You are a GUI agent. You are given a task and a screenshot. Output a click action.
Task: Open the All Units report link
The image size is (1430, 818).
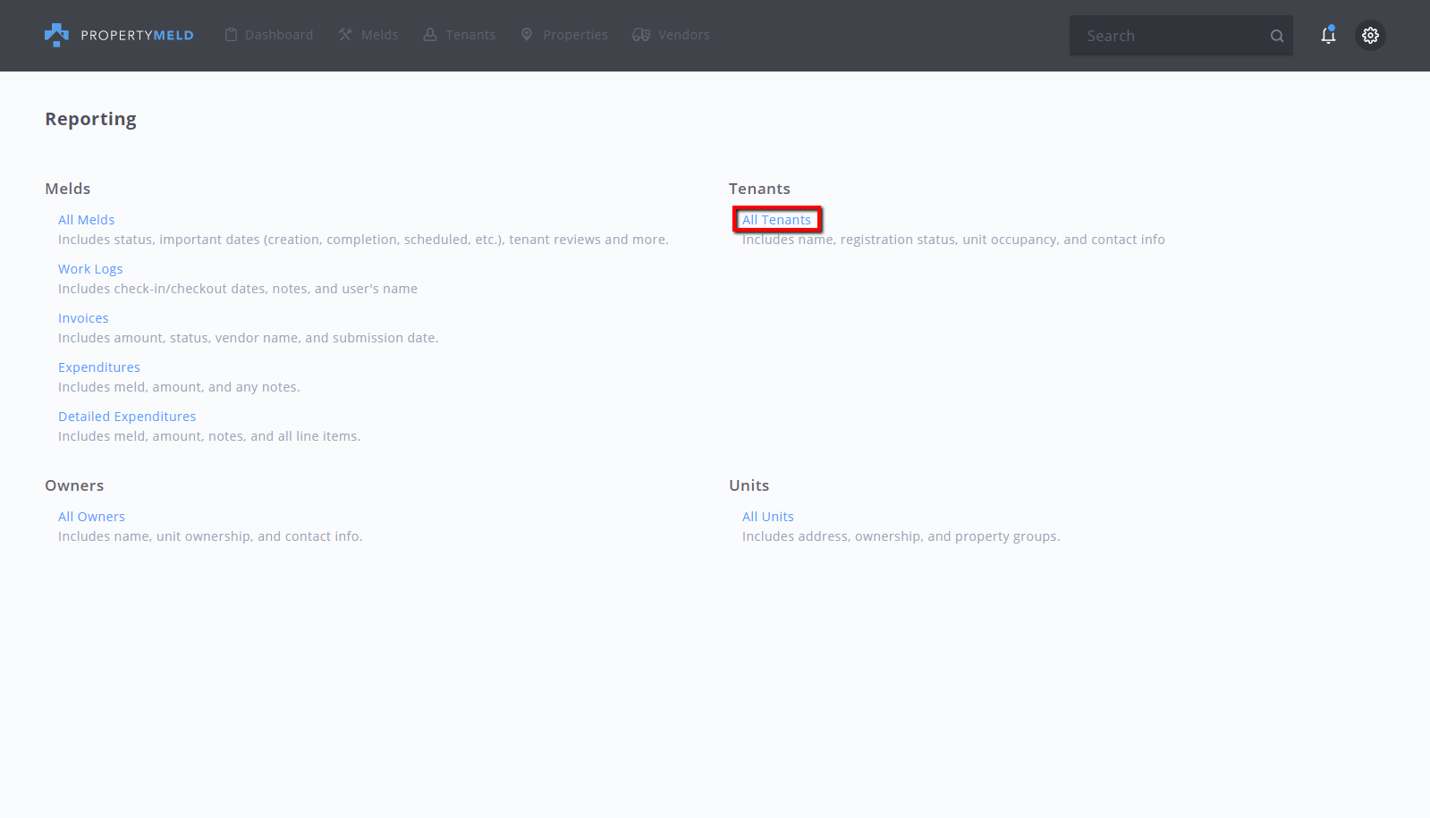[x=768, y=517]
